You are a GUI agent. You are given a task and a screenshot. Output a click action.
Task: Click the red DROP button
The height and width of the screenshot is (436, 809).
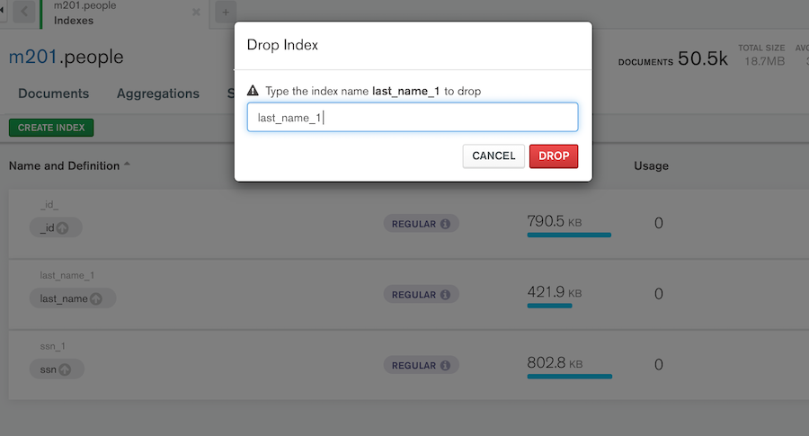tap(554, 156)
